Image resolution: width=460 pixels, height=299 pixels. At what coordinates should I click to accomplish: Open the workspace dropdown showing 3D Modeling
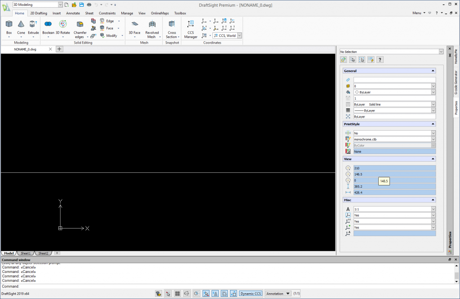coord(60,4)
